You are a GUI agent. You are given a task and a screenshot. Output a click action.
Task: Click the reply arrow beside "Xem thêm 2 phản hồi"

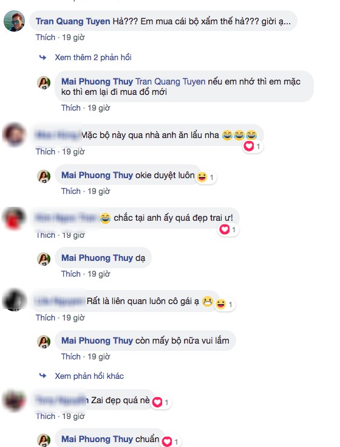coord(42,58)
